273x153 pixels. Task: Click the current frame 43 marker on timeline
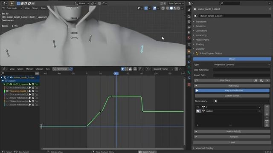[x=116, y=74]
